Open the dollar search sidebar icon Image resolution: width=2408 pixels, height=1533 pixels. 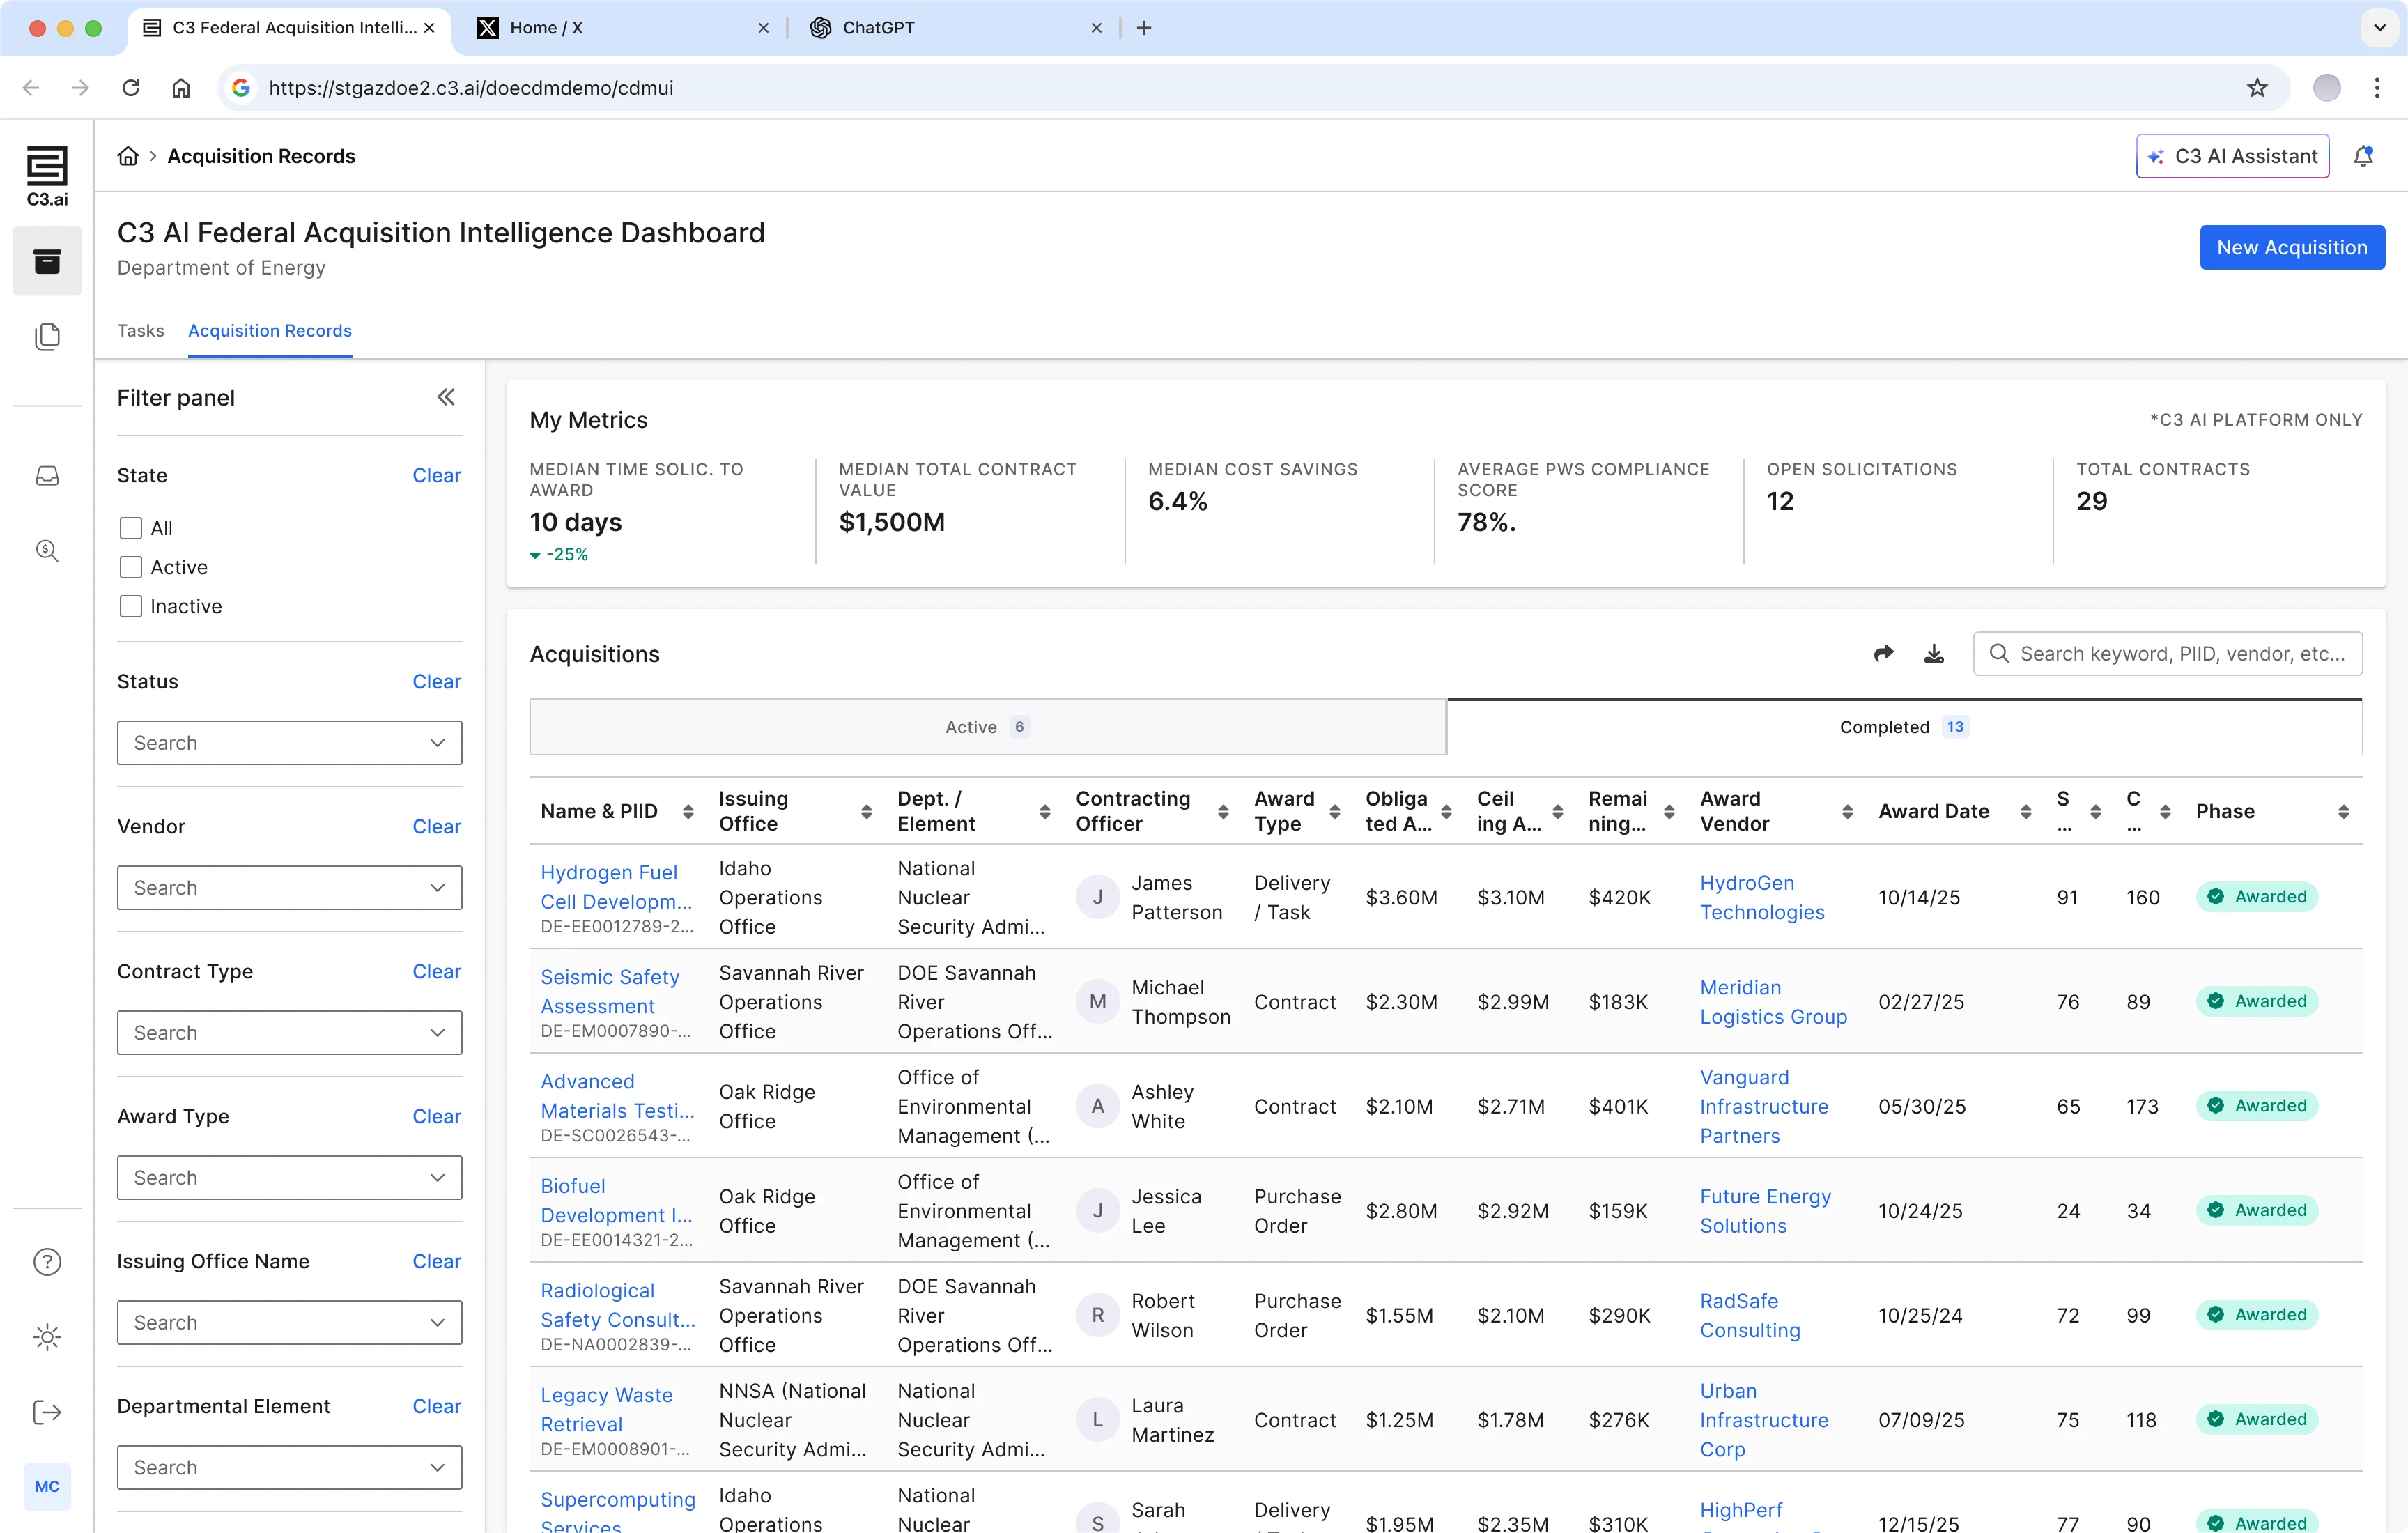click(x=47, y=550)
